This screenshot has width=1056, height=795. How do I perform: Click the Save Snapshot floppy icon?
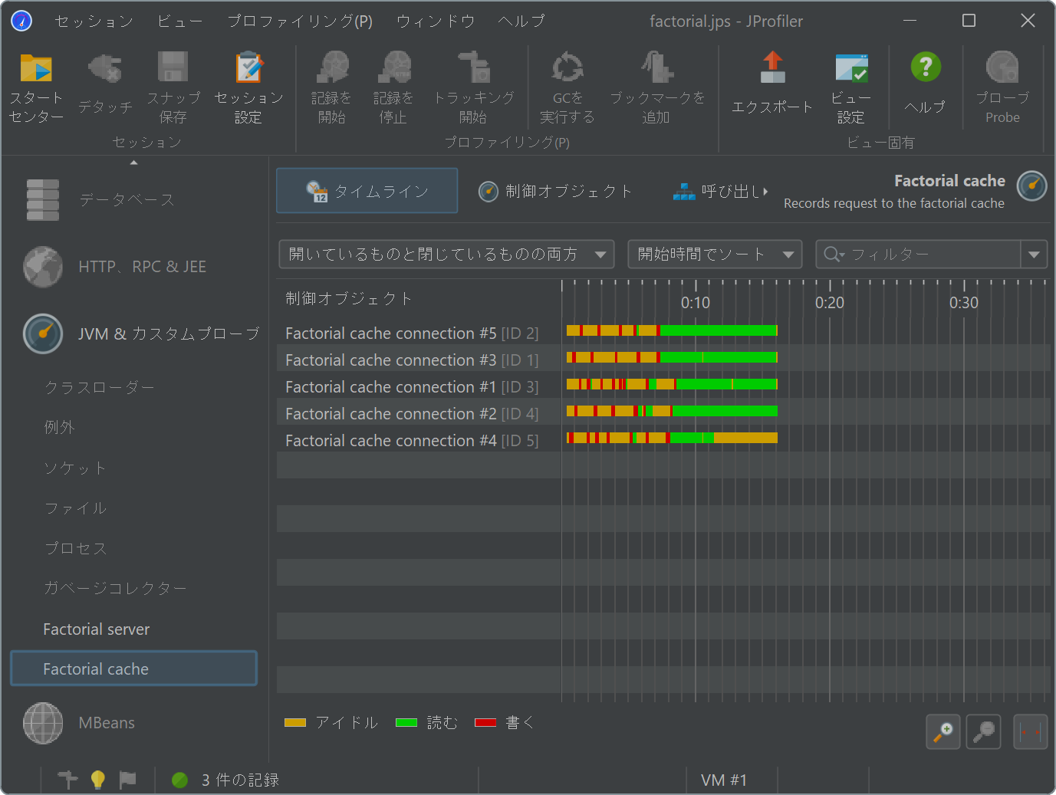tap(173, 67)
